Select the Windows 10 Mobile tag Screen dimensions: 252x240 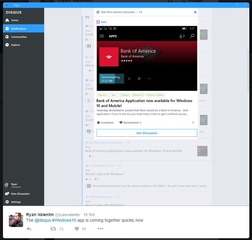click(x=155, y=95)
